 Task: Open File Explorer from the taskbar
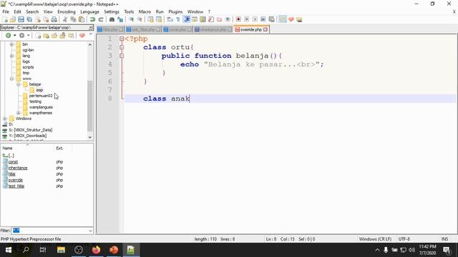pos(61,250)
